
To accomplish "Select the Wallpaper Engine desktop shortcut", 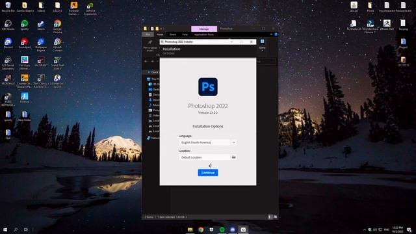I will pos(41,45).
